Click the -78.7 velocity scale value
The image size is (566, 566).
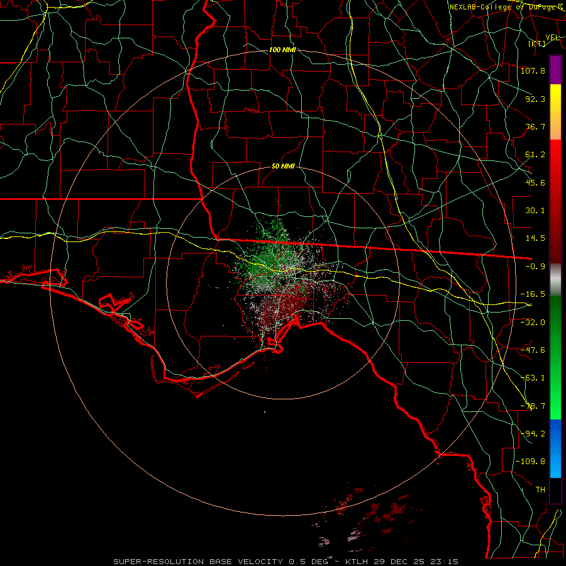[x=533, y=406]
